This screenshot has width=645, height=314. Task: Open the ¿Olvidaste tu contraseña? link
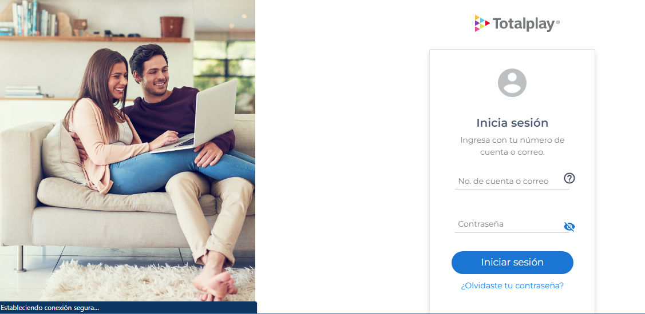click(x=512, y=285)
